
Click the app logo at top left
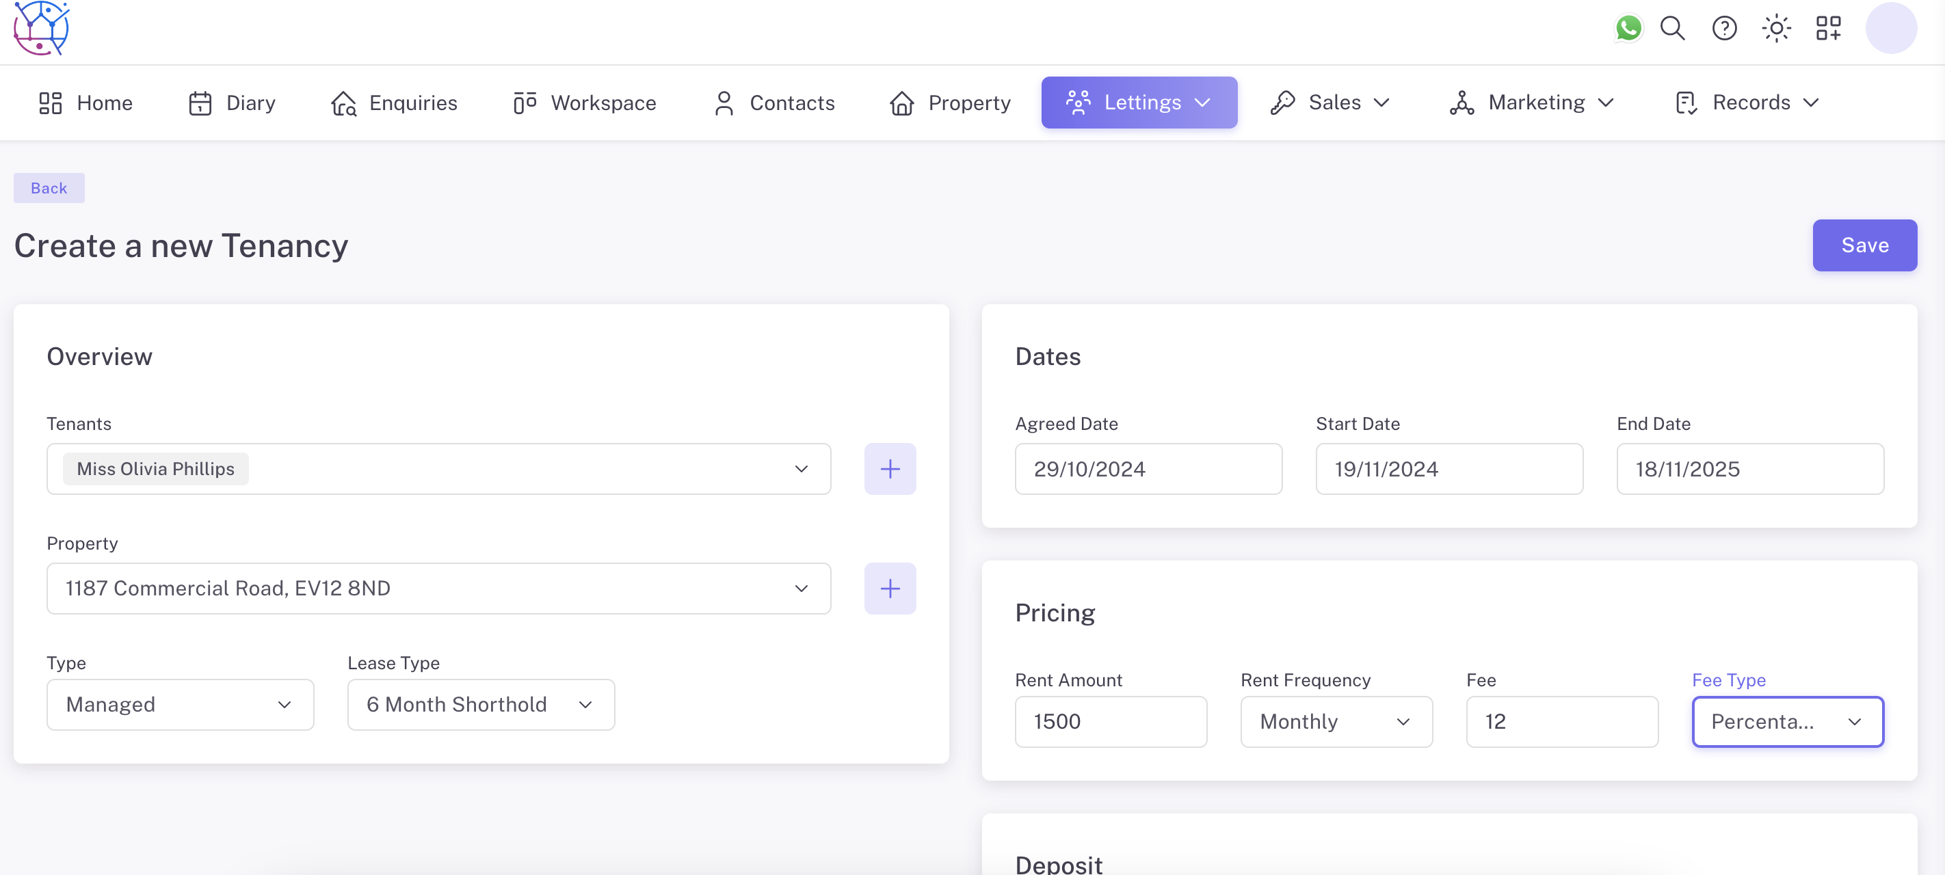point(42,29)
